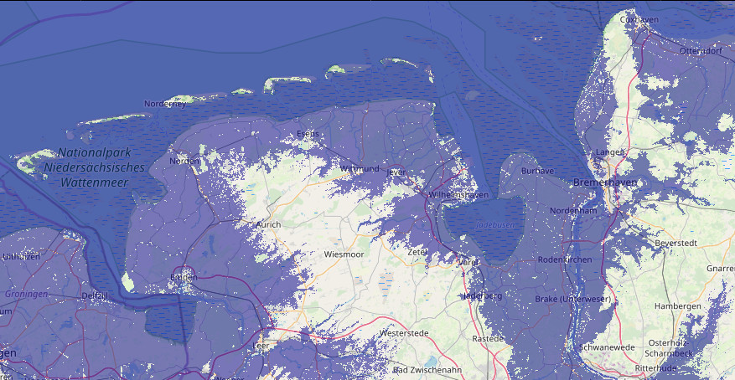Viewport: 735px width, 380px height.
Task: Click Norderney island label
Action: (165, 104)
